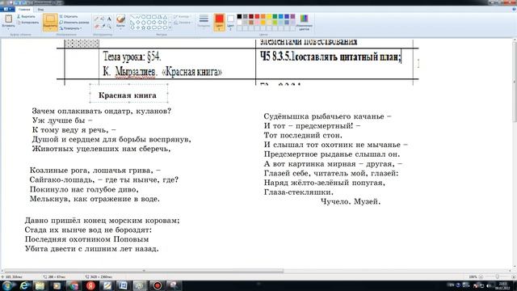Viewport: 517px width, 291px height.
Task: Select the Magnifier tool
Action: pos(109,26)
